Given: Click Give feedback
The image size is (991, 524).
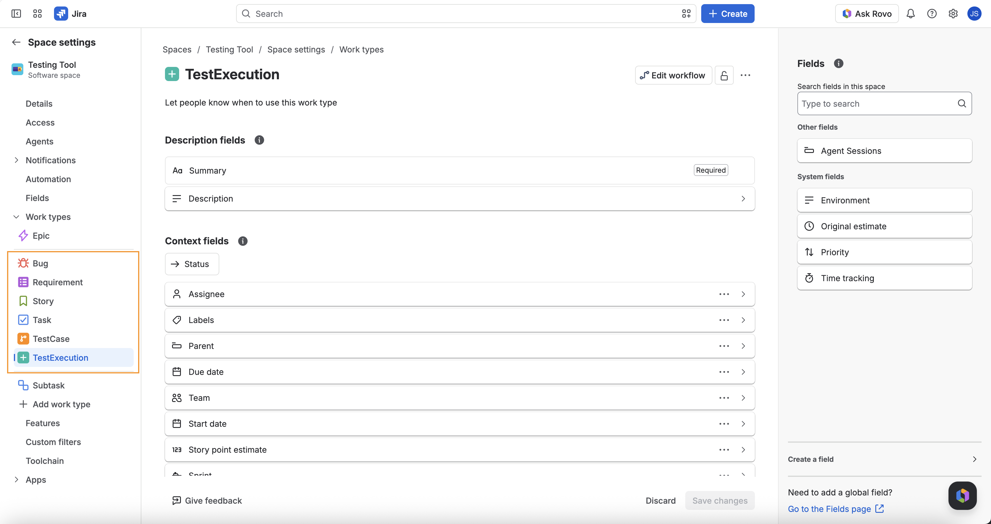Looking at the screenshot, I should point(207,500).
